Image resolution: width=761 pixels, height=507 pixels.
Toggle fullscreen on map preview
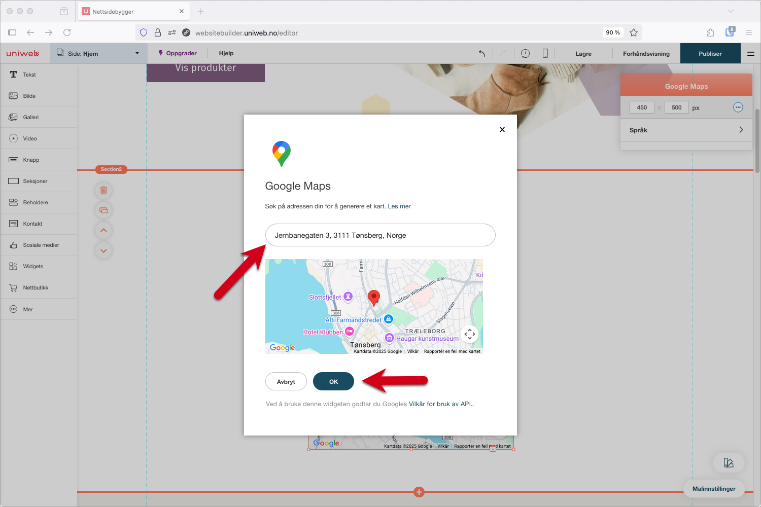470,334
